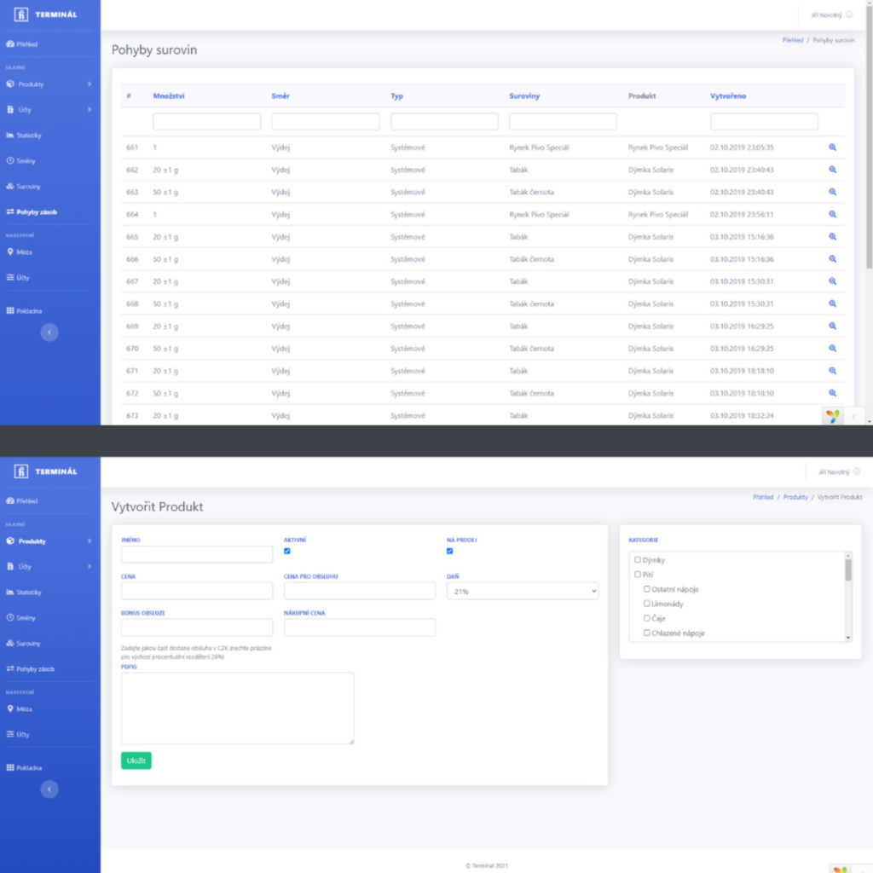View details of row 670 via magnifier
Image resolution: width=873 pixels, height=873 pixels.
[832, 349]
